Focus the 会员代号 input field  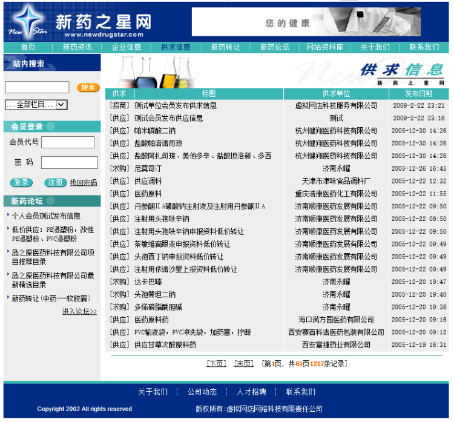68,142
